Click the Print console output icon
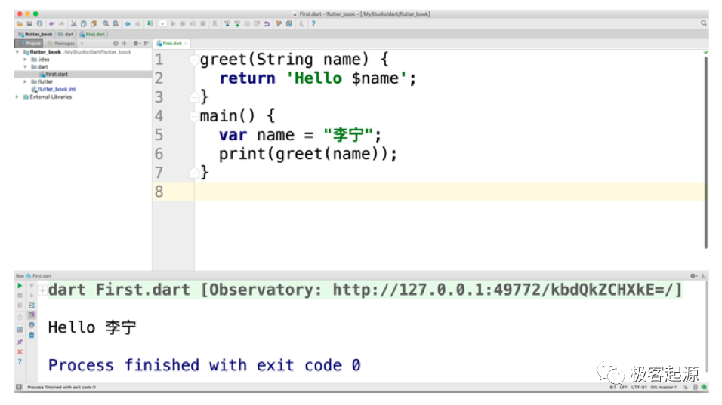 coord(32,325)
